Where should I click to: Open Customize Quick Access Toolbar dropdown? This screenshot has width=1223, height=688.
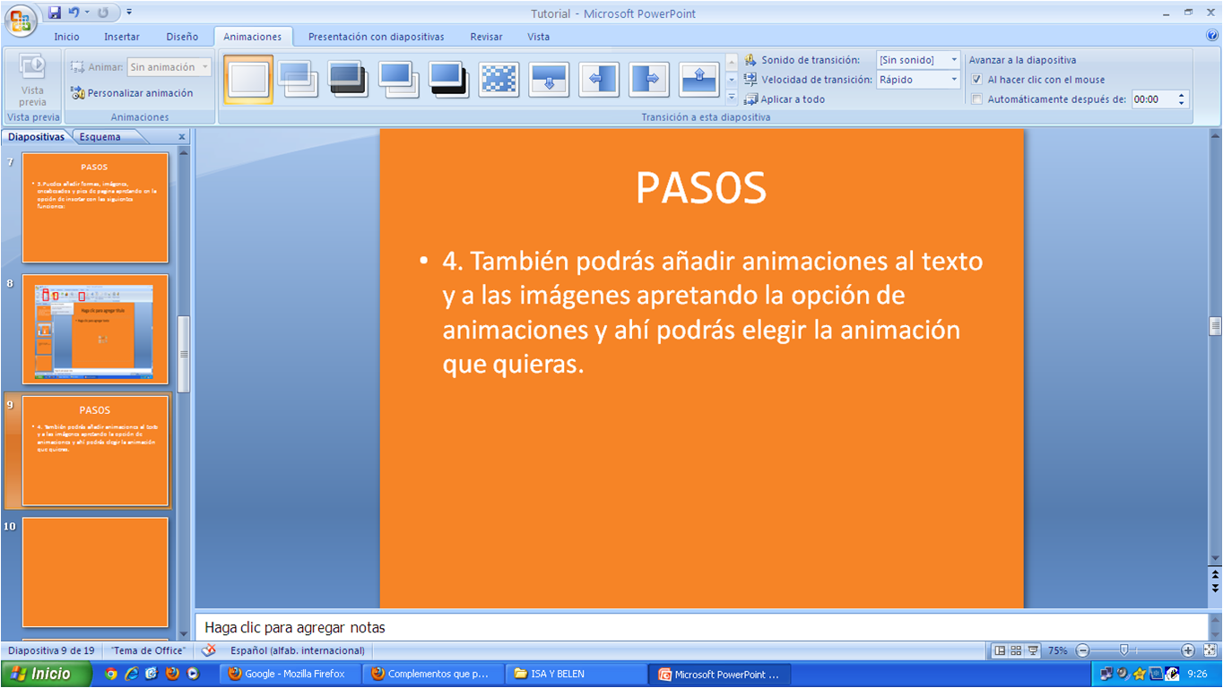pyautogui.click(x=129, y=13)
